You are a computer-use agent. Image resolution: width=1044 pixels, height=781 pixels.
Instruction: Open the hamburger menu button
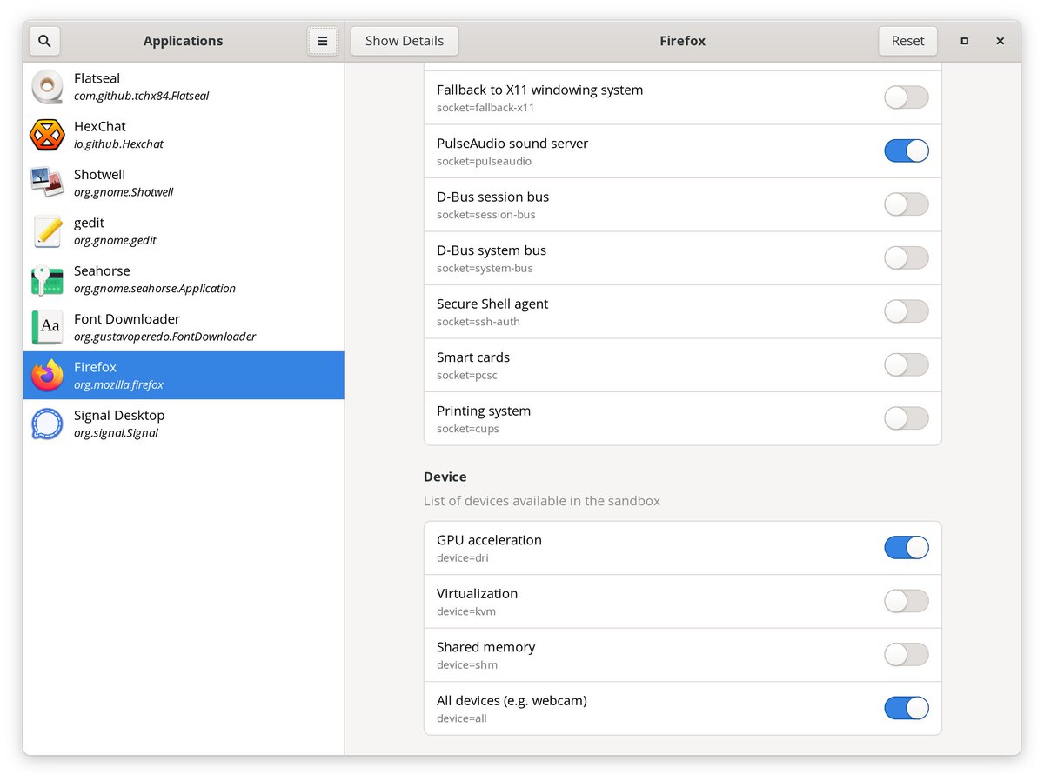322,41
